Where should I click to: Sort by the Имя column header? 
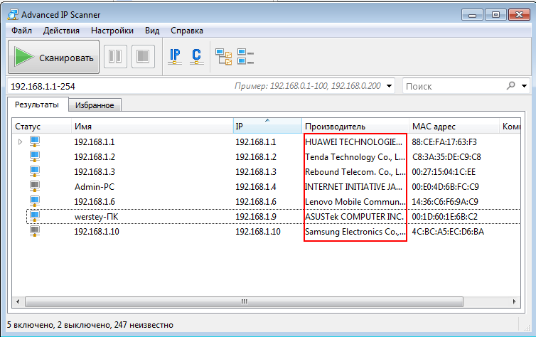pos(152,126)
